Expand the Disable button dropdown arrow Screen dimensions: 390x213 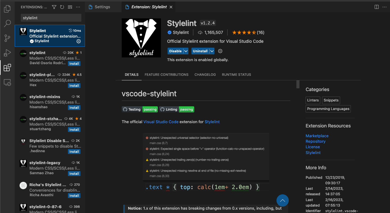click(186, 51)
